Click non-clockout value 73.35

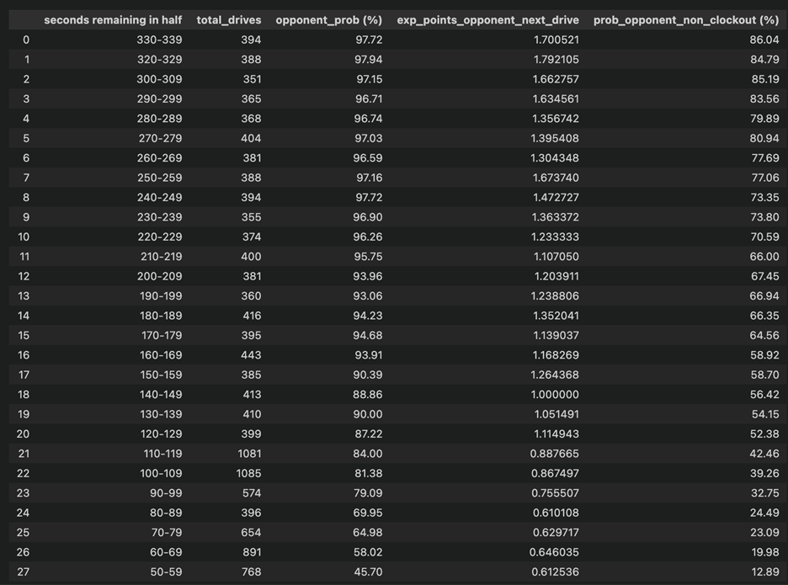coord(764,198)
